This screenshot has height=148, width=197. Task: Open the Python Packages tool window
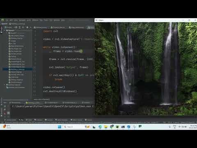[62, 120]
